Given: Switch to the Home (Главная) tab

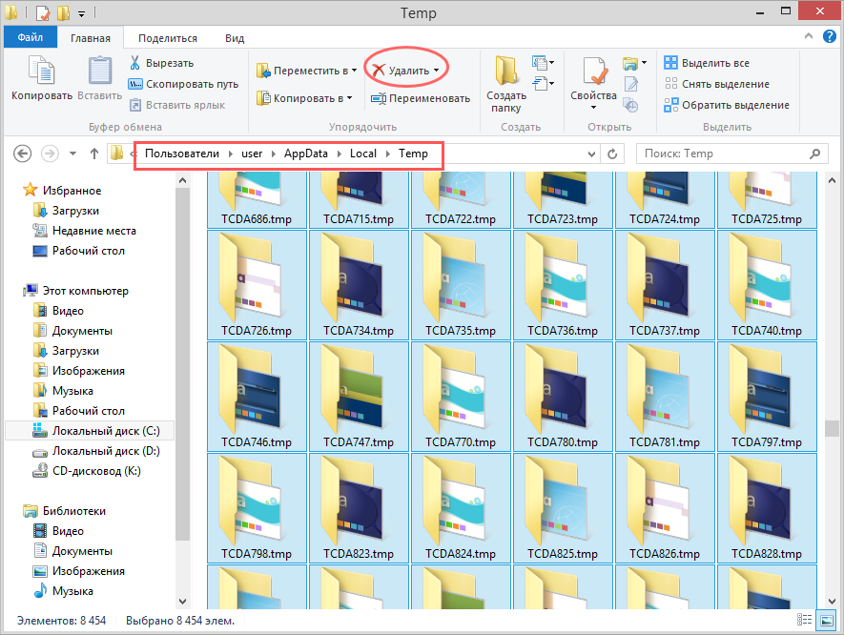Looking at the screenshot, I should pos(91,38).
